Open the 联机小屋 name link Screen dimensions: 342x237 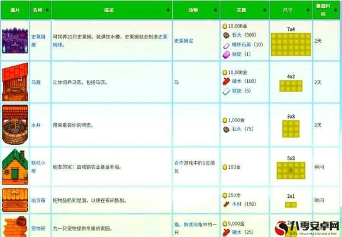pyautogui.click(x=38, y=167)
